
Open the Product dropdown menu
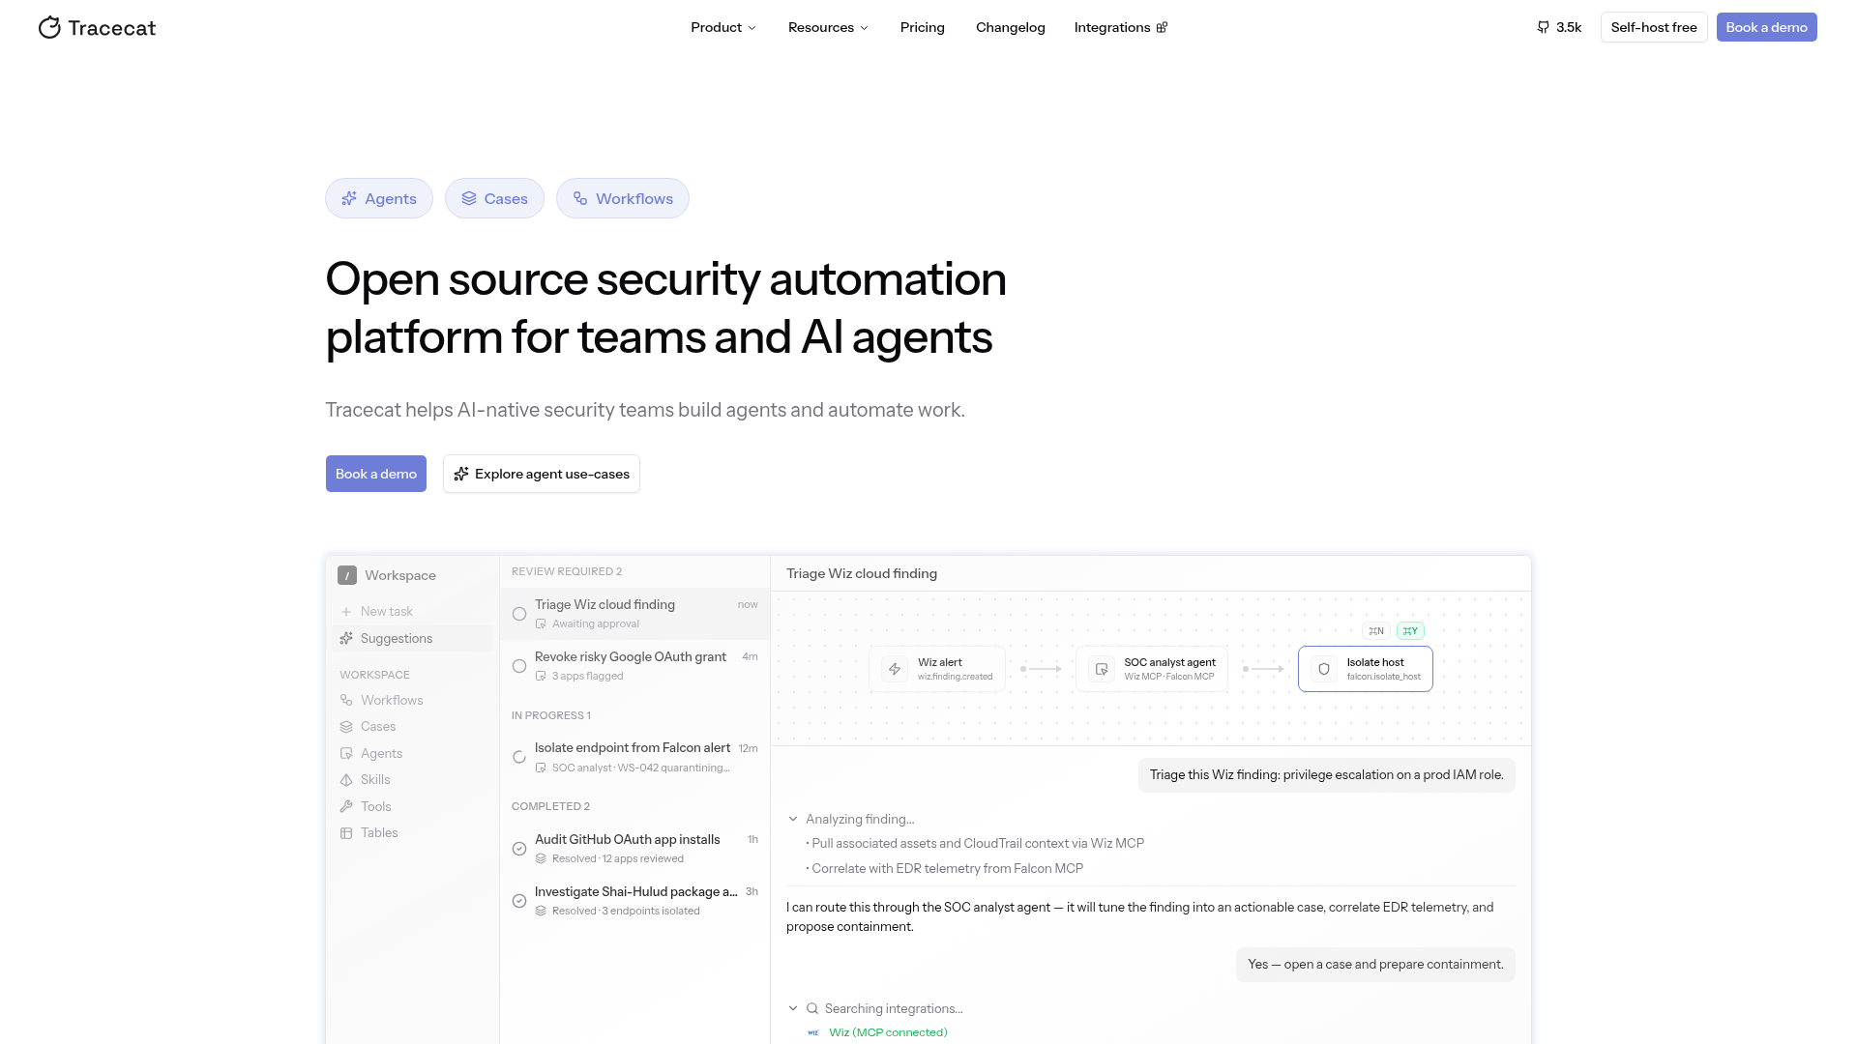(723, 27)
